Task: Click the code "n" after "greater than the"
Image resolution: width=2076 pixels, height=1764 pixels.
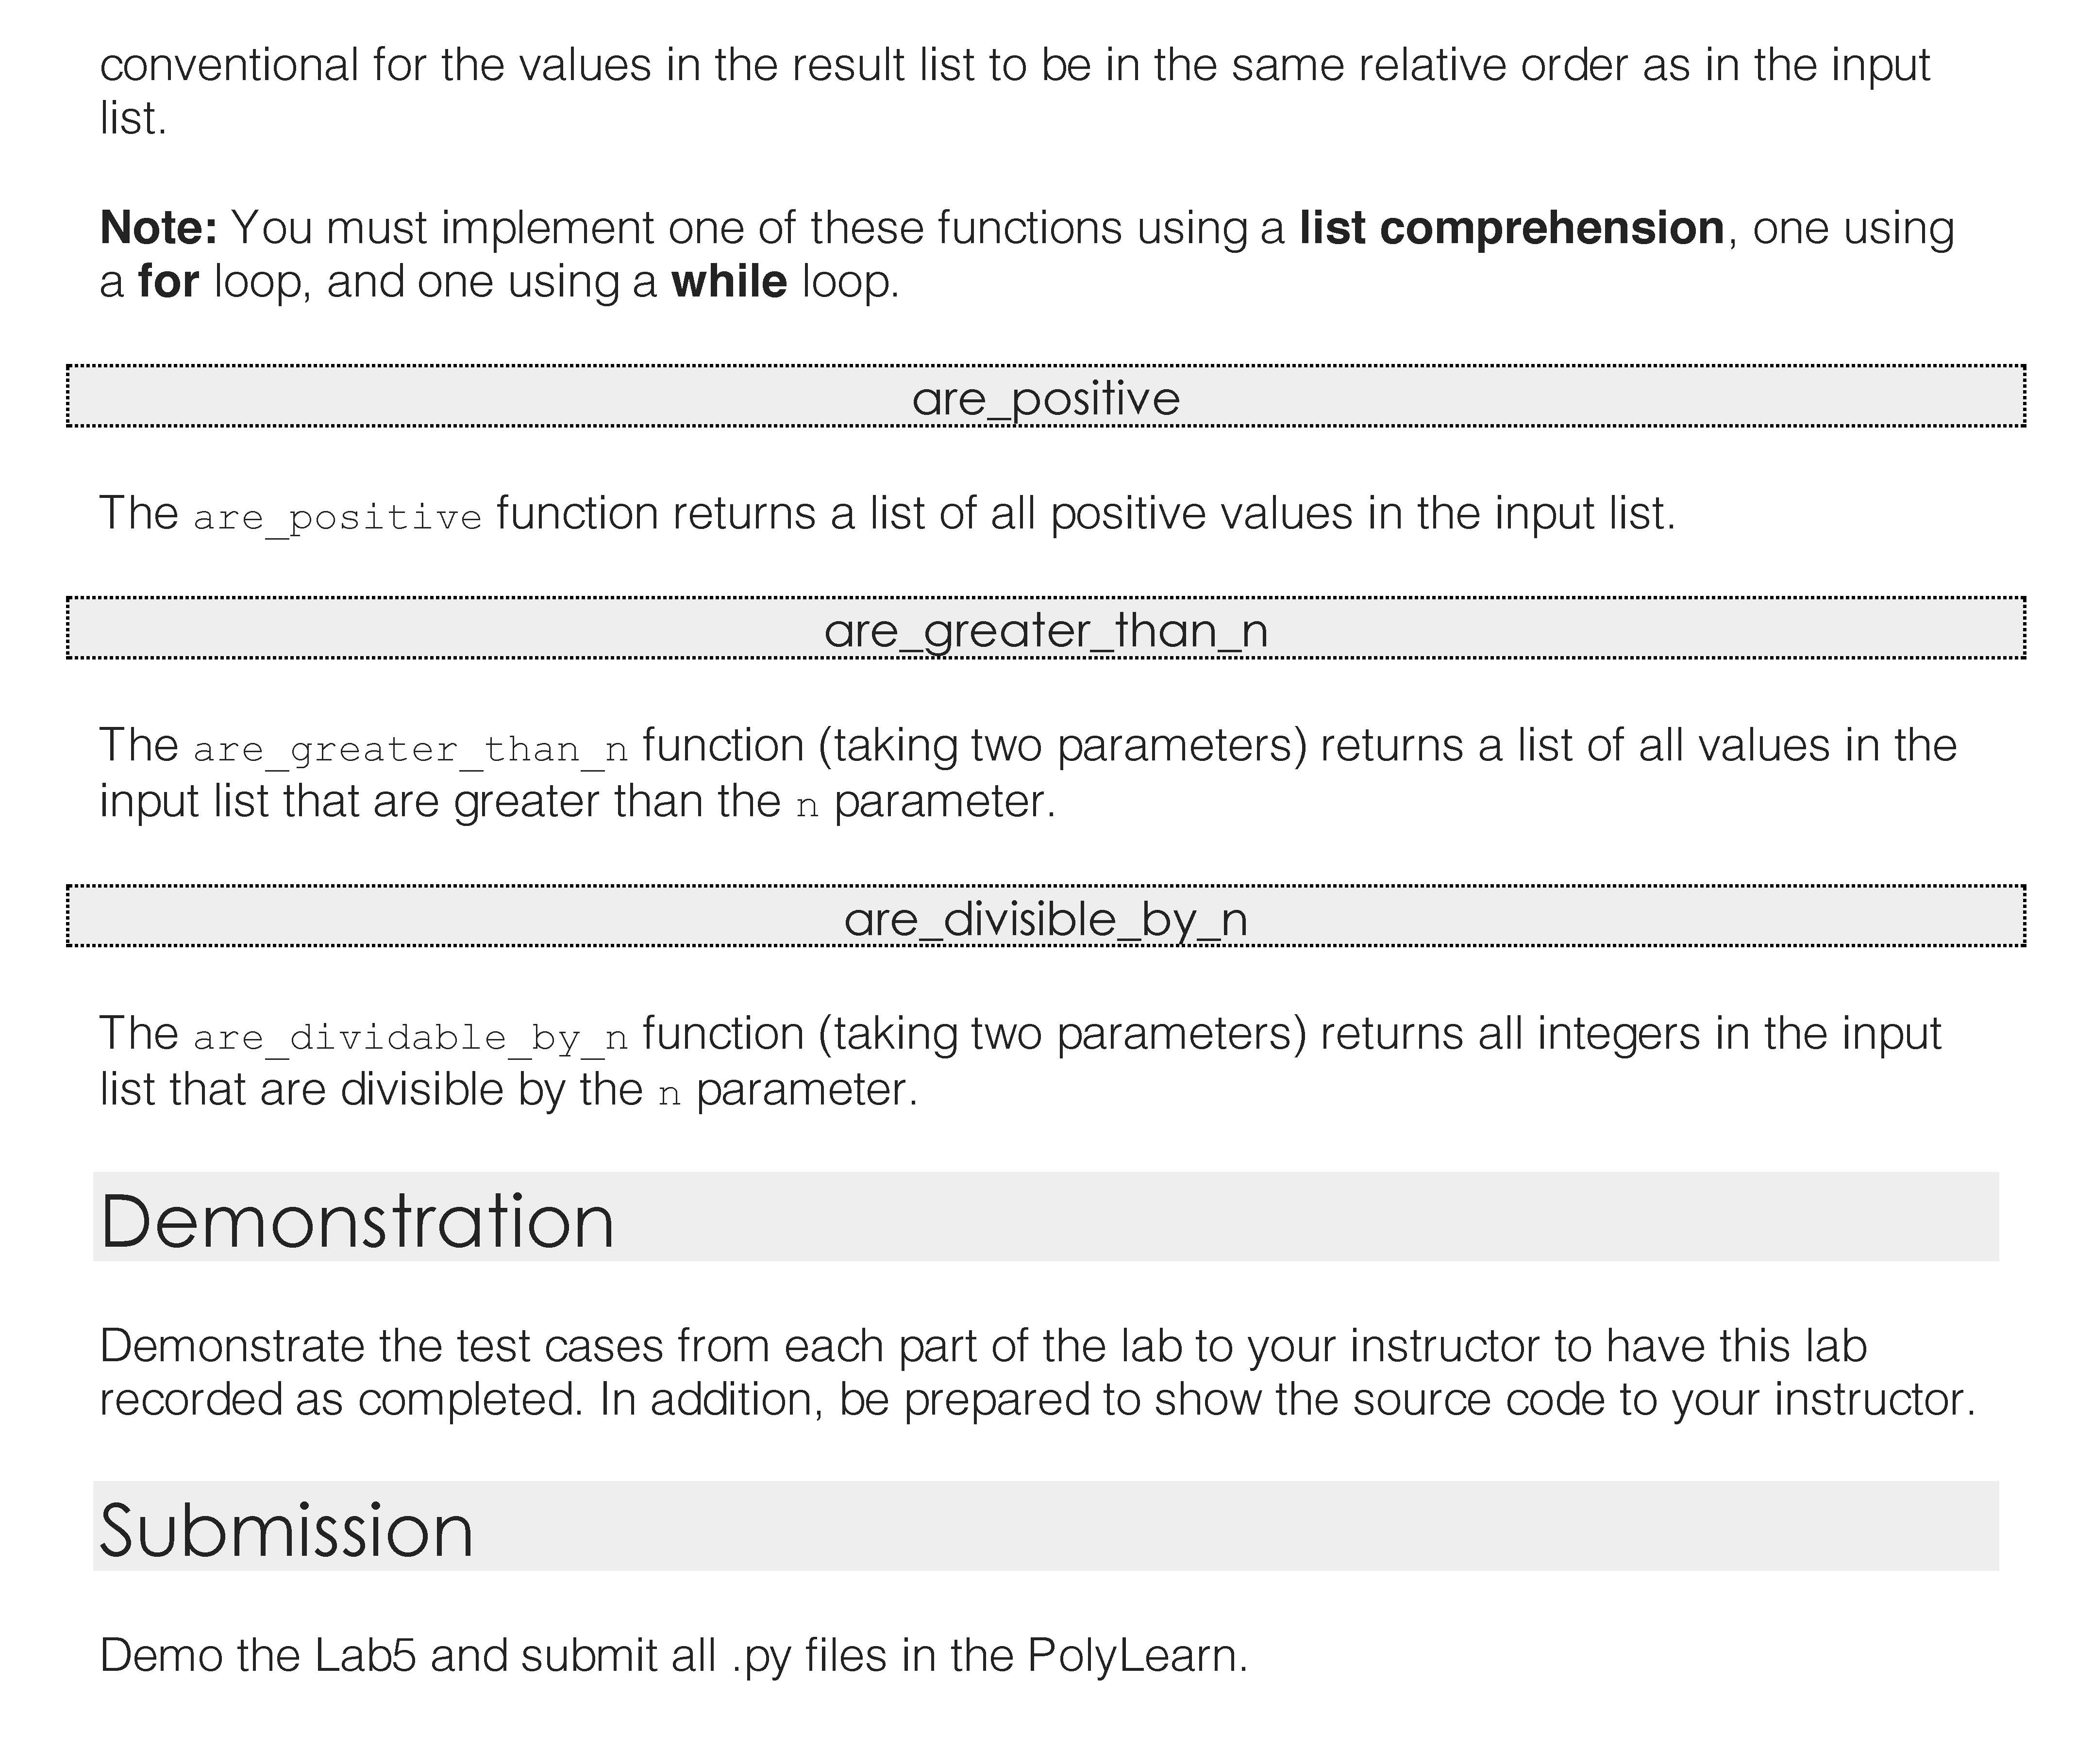Action: click(x=806, y=805)
